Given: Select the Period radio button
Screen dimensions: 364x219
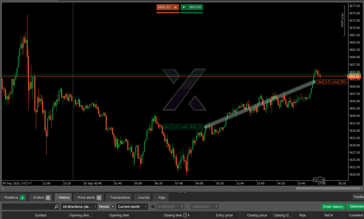Looking at the screenshot, I should [x=113, y=207].
